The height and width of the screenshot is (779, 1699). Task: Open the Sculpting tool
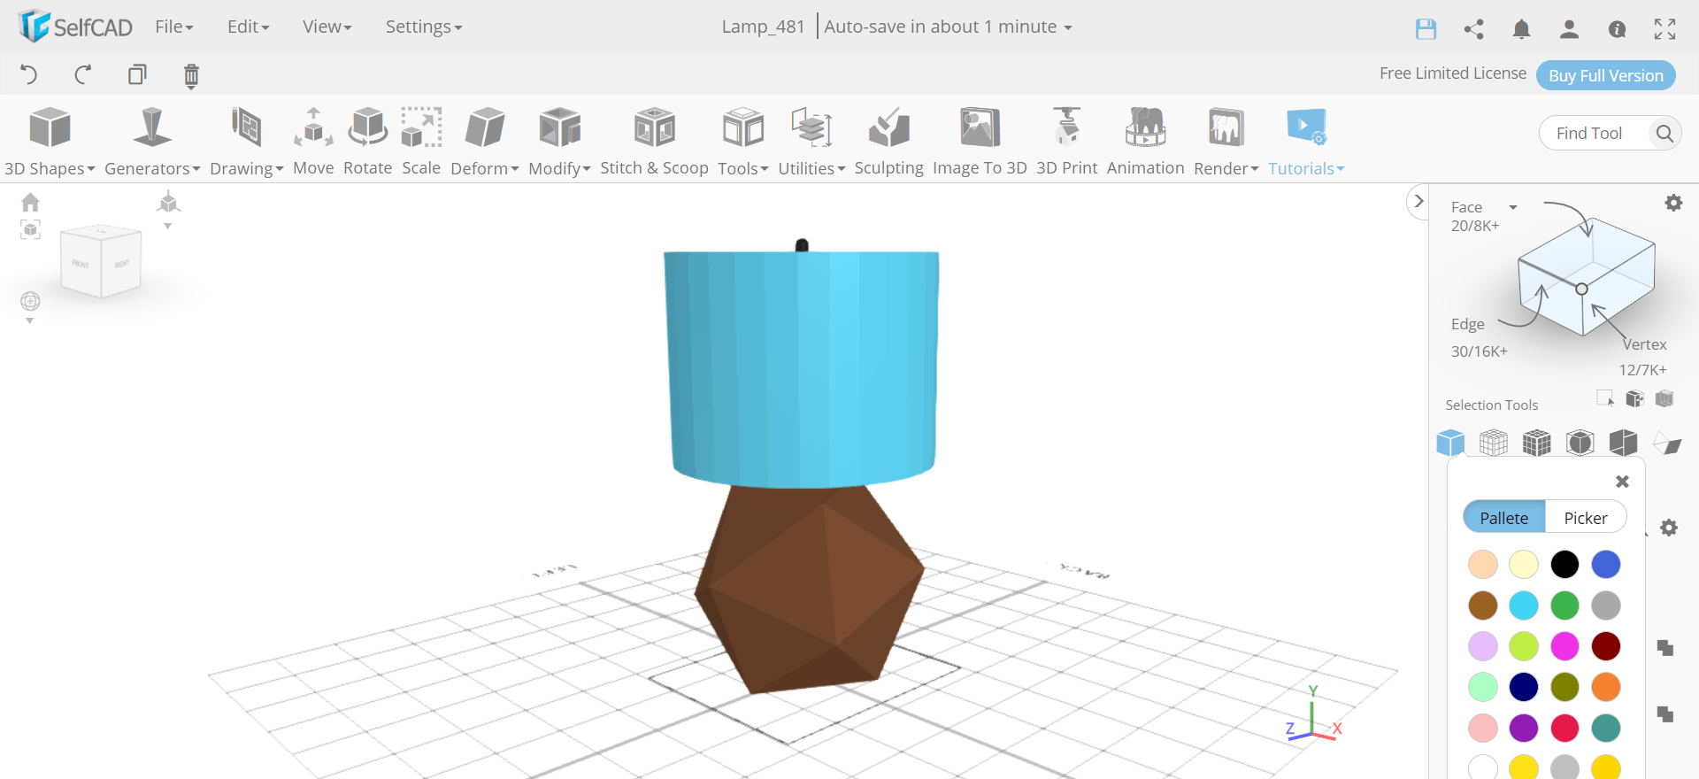(888, 142)
